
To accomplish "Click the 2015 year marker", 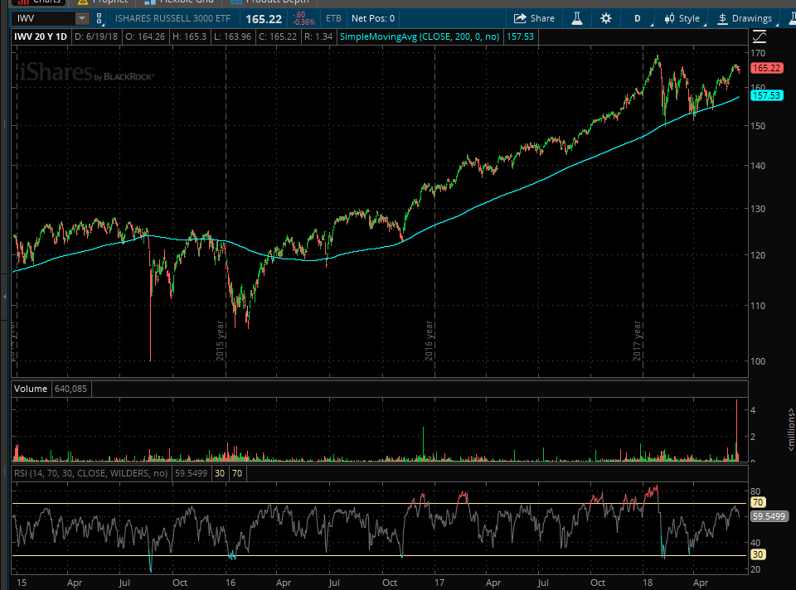I will point(221,341).
